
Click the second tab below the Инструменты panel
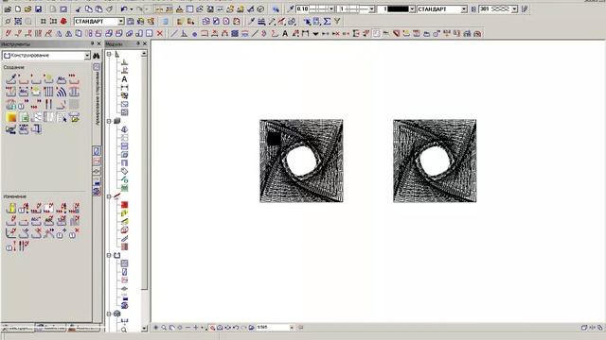click(x=50, y=329)
